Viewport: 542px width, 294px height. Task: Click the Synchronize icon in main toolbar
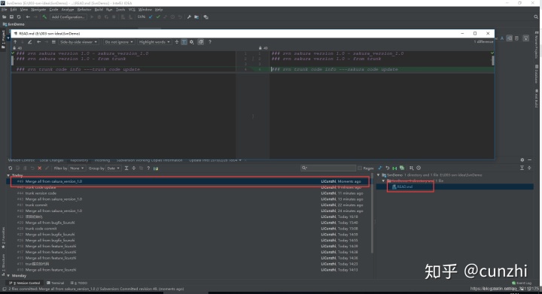coord(19,17)
